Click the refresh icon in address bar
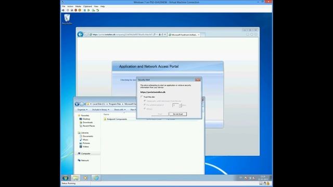This screenshot has height=187, width=333. tap(162, 35)
